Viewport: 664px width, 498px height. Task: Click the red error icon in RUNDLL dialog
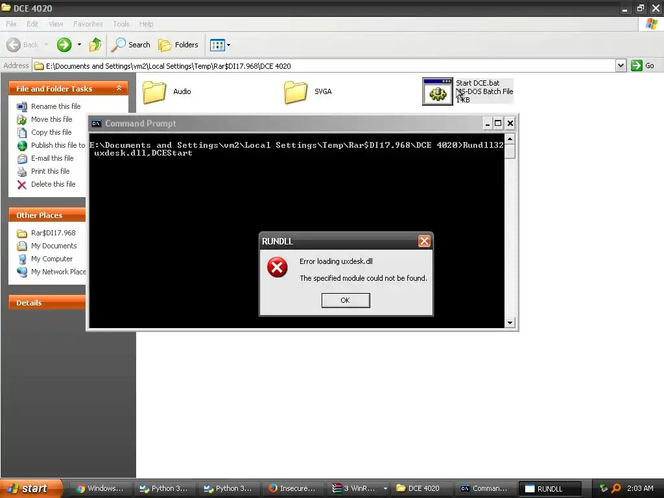point(278,267)
